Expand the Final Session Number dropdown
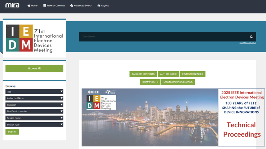The height and width of the screenshot is (149, 266). 34,111
